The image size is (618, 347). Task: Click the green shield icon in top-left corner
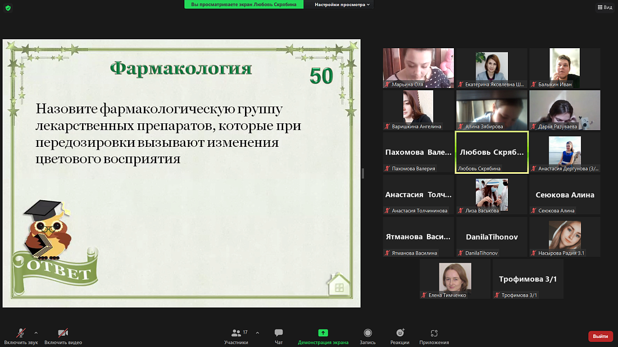8,8
